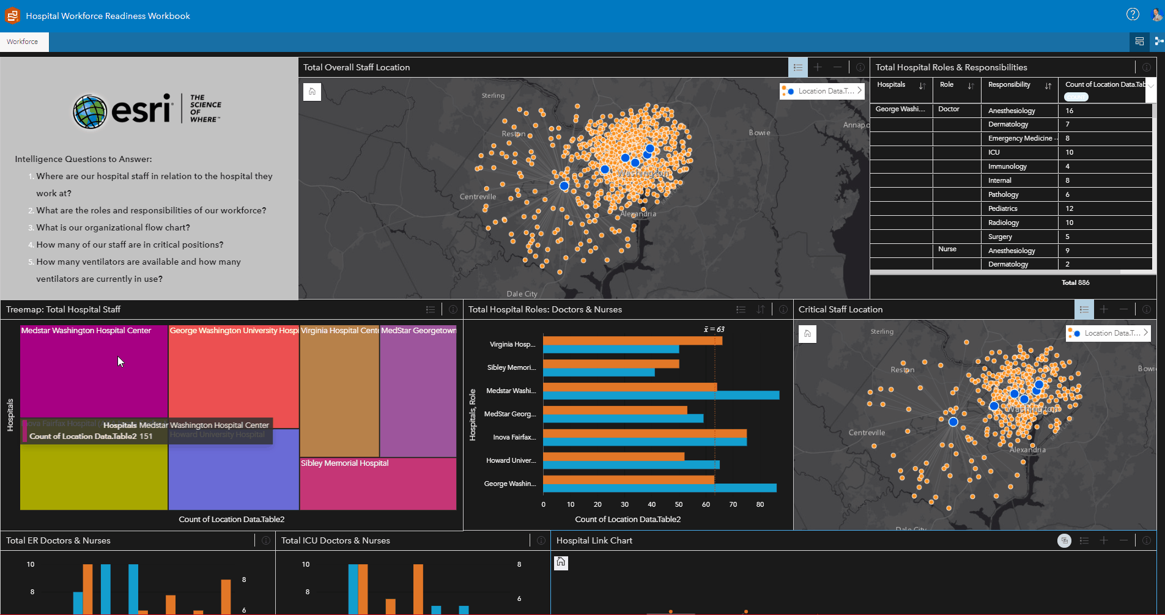Toggle legend on Total Overall Staff Location map
Viewport: 1165px width, 615px height.
798,67
